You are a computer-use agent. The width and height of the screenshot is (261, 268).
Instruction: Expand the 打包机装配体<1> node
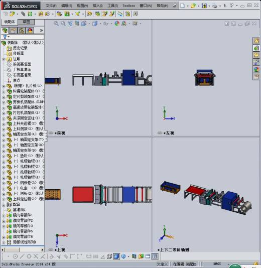point(4,113)
